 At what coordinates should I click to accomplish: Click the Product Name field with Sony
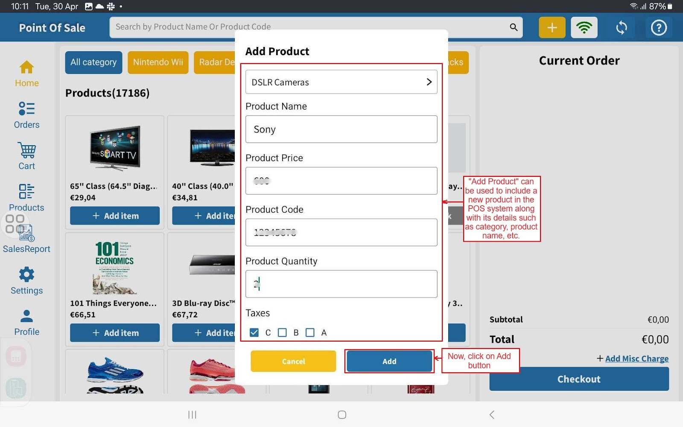[x=341, y=129]
